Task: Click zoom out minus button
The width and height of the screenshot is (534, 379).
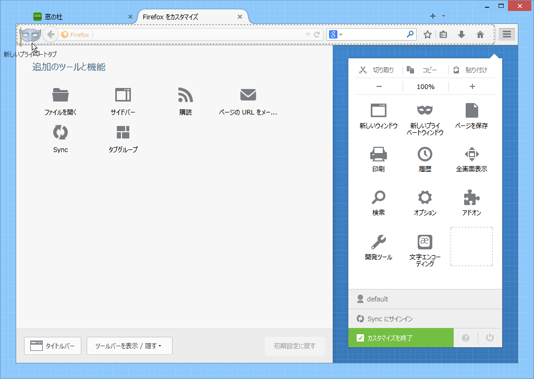Action: click(379, 86)
